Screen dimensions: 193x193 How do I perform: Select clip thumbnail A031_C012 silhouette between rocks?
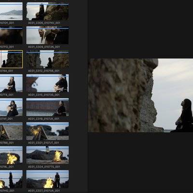pyautogui.click(x=48, y=59)
